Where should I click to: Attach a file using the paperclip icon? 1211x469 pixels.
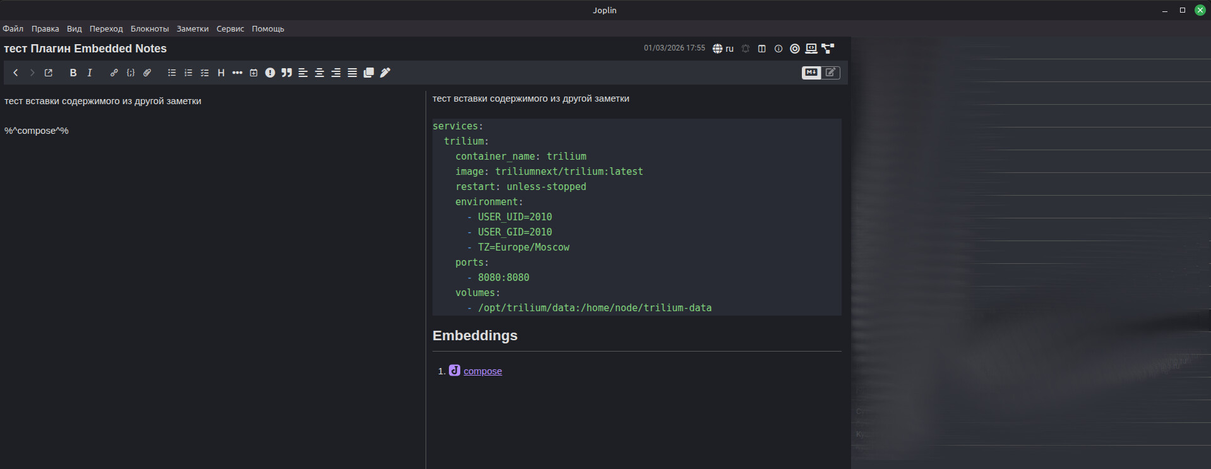[147, 73]
